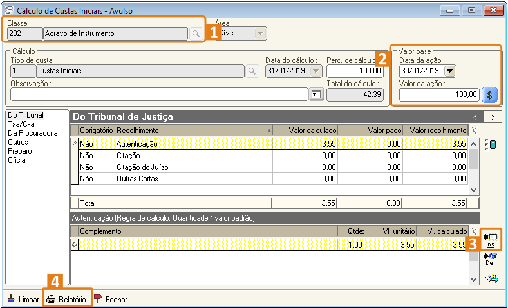Click the Del delete row icon
508x308 pixels.
pos(490,259)
